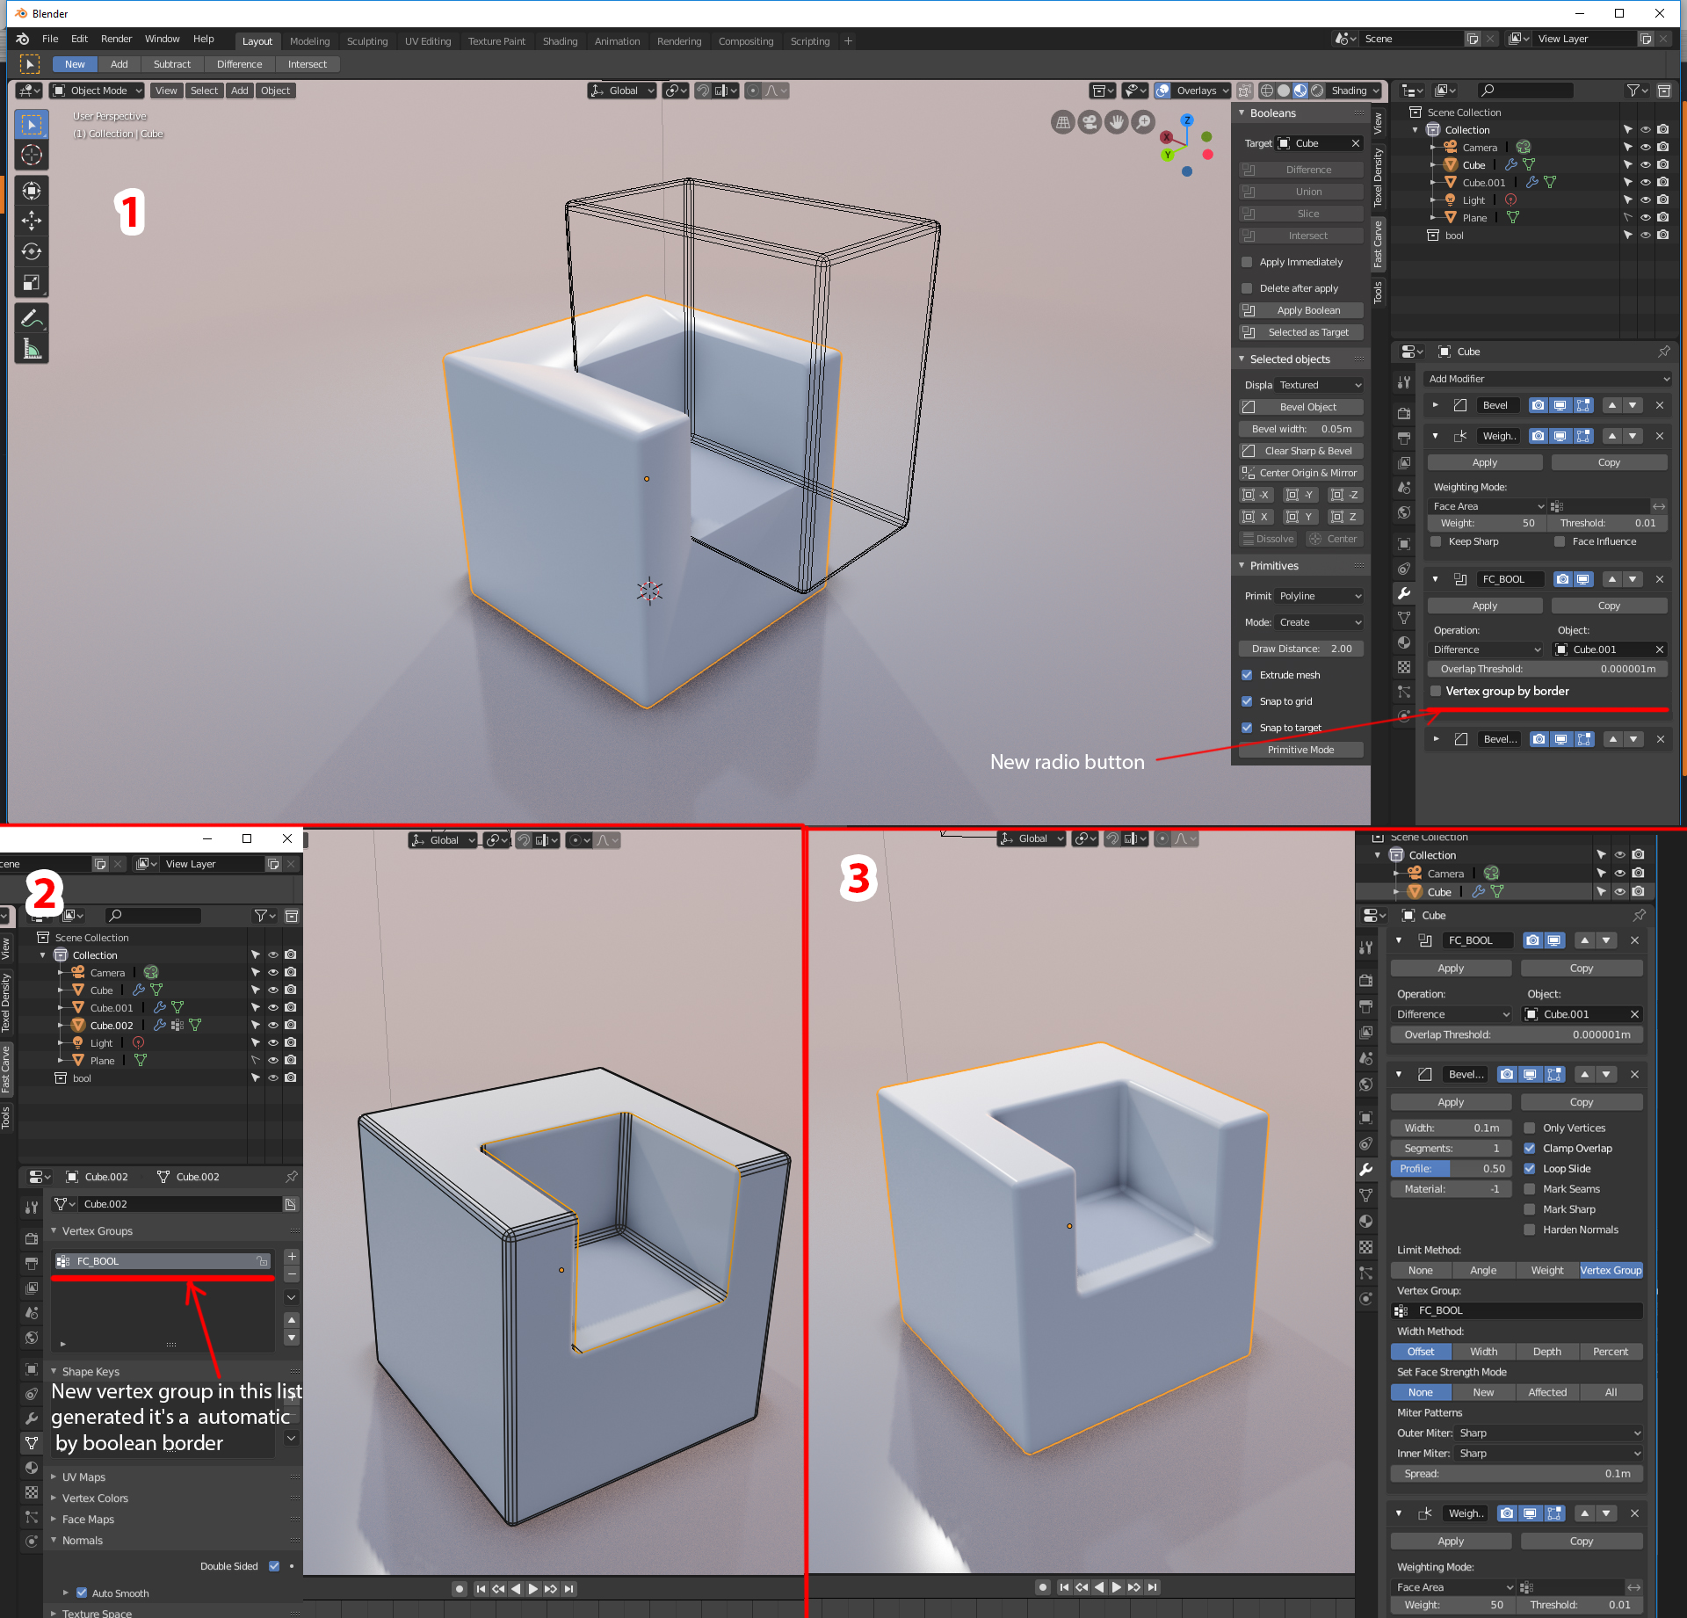Open the Overlays dropdown

pos(1201,91)
